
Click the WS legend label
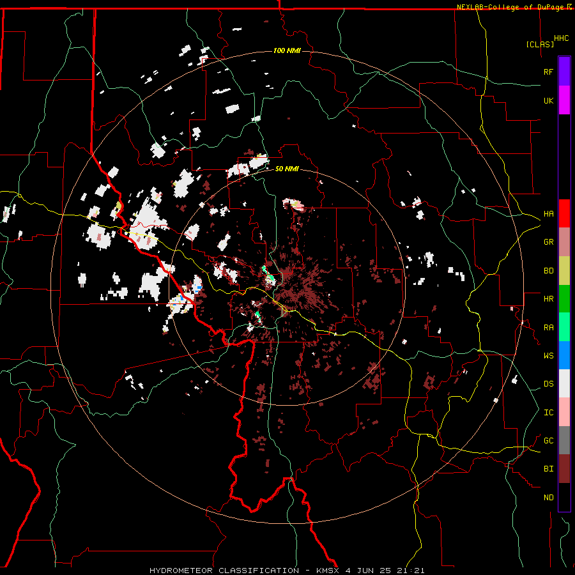[548, 356]
